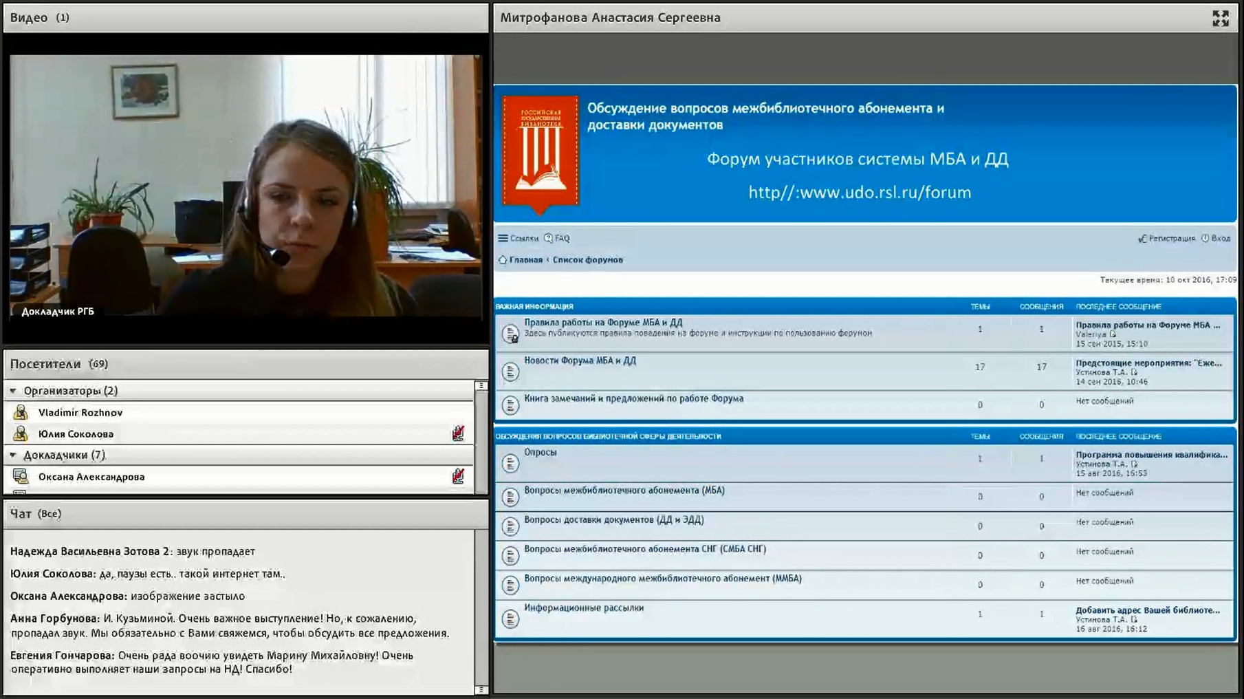Image resolution: width=1244 pixels, height=699 pixels.
Task: Open the Ссылки quick links menu
Action: (x=519, y=238)
